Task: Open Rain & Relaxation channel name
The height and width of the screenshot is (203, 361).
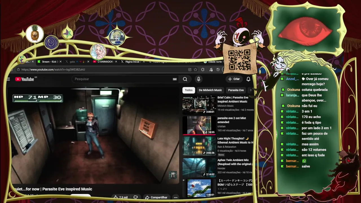Action: [x=227, y=147]
